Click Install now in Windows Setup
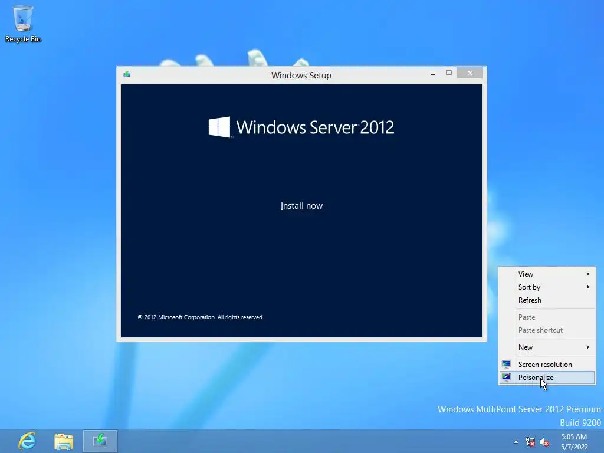The image size is (604, 453). point(301,206)
